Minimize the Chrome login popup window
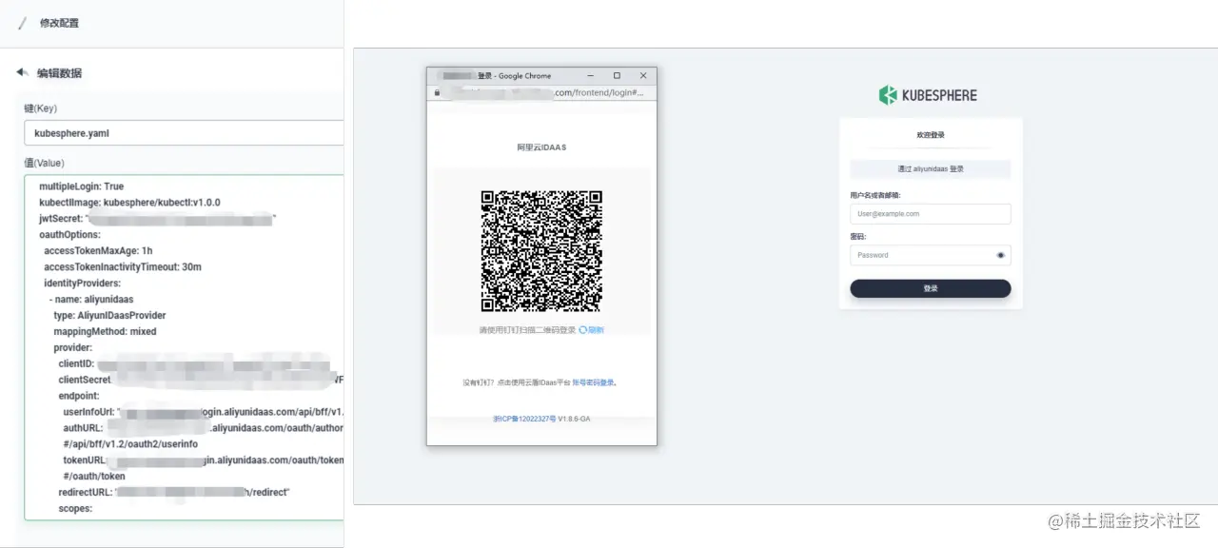Viewport: 1218px width, 548px height. 591,75
